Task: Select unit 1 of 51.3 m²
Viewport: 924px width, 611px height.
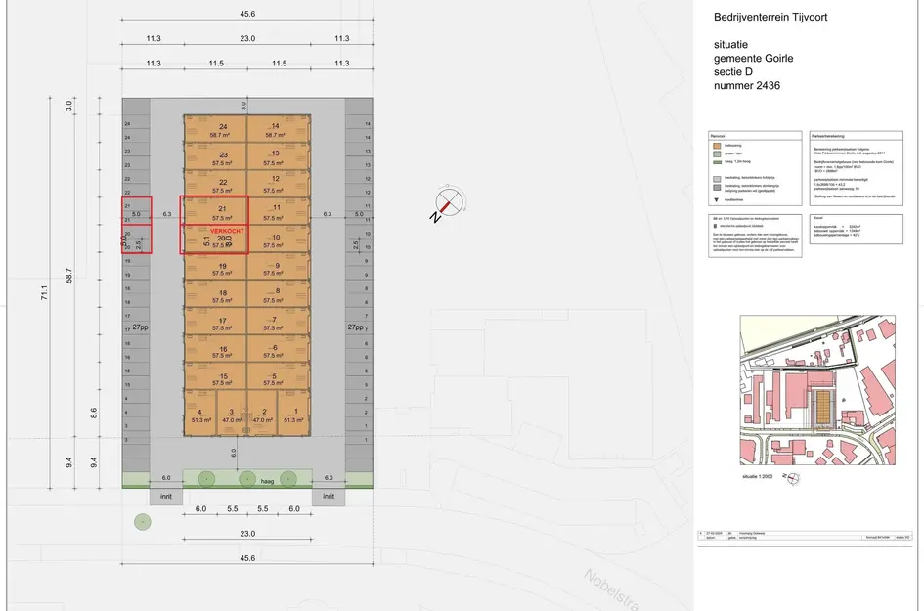Action: point(292,415)
